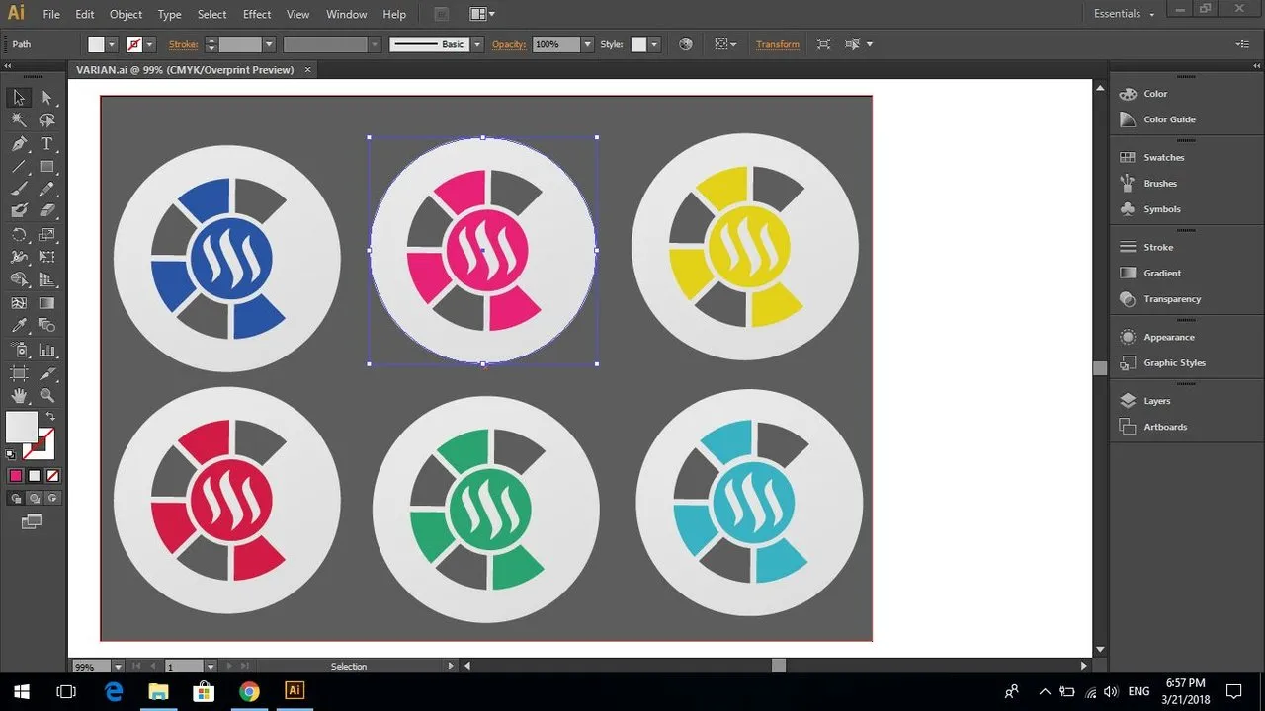Swap fill and stroke colors
The image size is (1265, 711).
point(50,417)
